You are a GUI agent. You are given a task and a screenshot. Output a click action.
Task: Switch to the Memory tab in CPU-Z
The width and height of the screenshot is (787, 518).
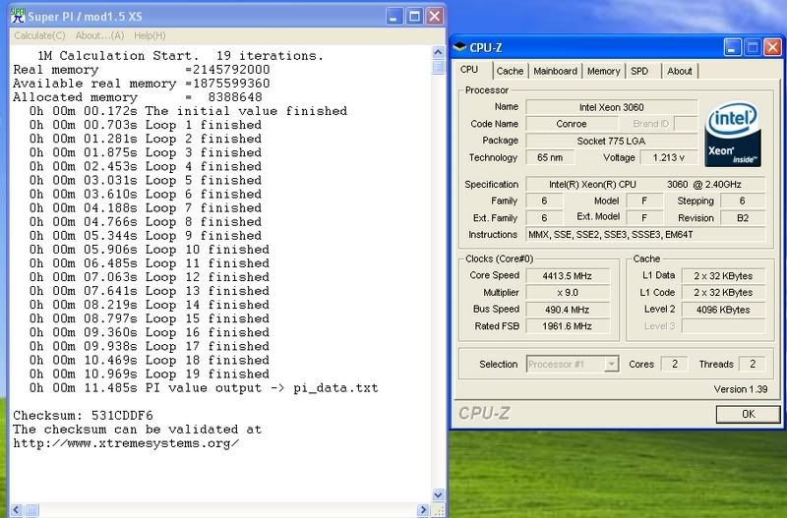coord(603,71)
